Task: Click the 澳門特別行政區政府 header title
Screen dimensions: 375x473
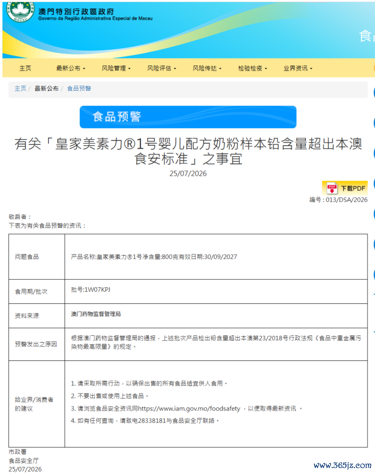Action: point(76,12)
